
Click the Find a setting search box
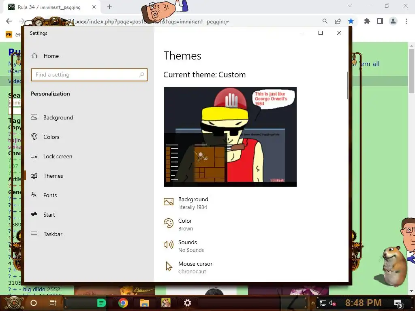89,75
